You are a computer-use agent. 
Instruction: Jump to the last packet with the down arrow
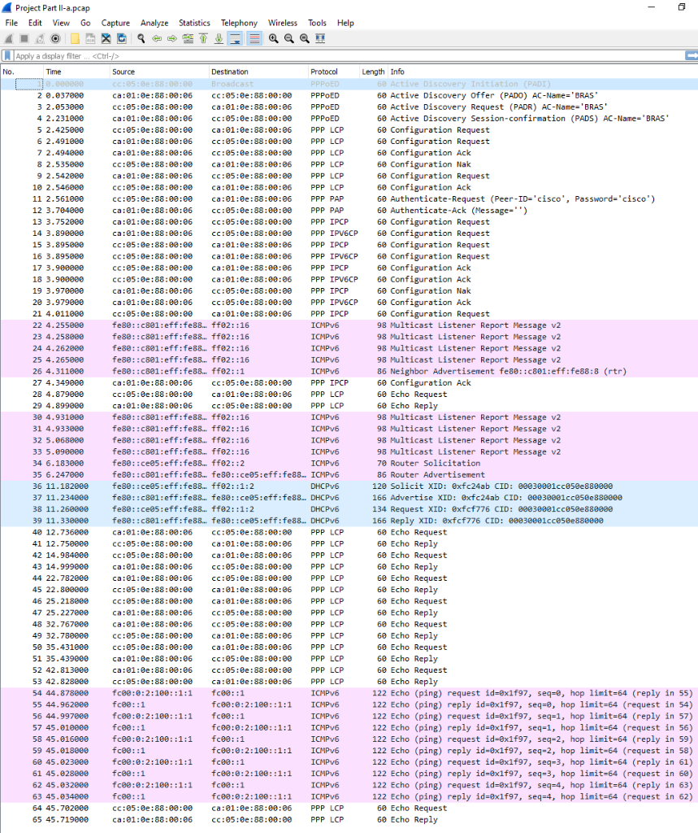220,37
